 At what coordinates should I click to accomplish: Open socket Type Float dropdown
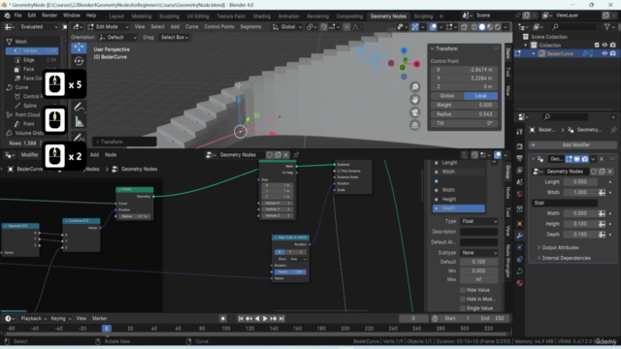[x=478, y=221]
